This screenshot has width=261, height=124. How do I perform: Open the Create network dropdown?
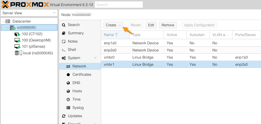pyautogui.click(x=113, y=25)
